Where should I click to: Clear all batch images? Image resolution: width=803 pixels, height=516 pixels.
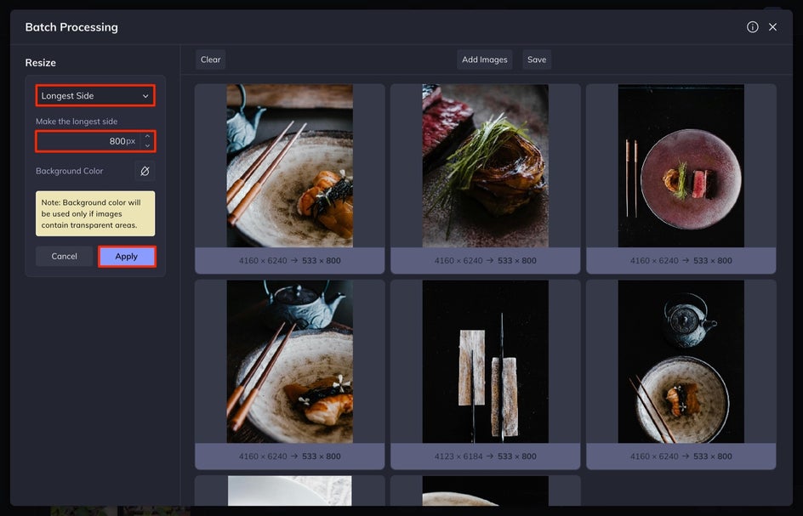coord(210,60)
